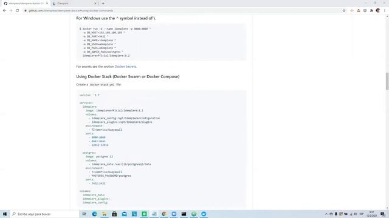
Task: Click the 'image: postgres:12' line
Action: point(99,156)
